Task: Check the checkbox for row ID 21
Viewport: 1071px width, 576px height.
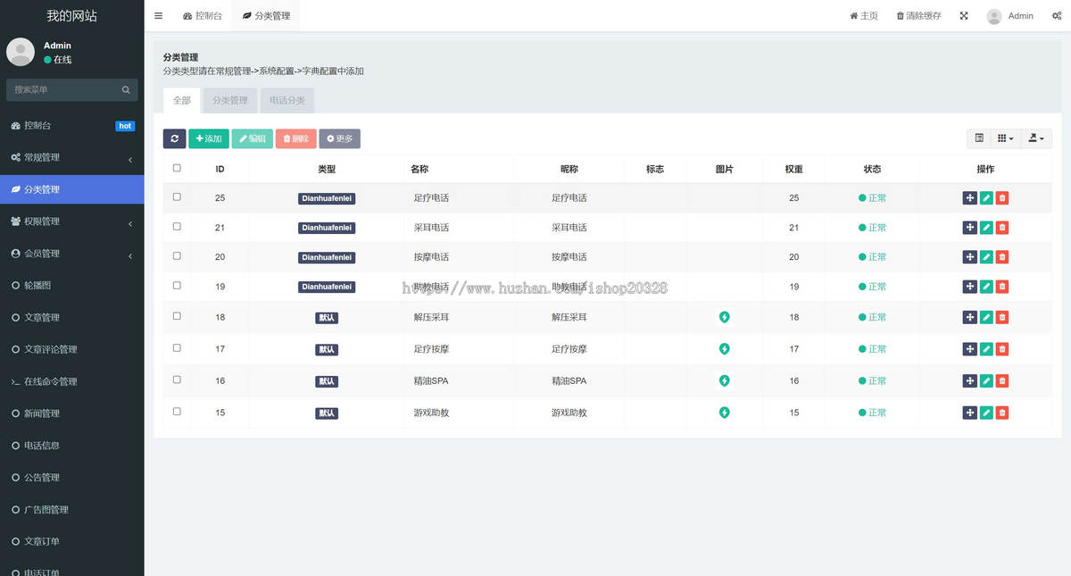Action: [x=177, y=227]
